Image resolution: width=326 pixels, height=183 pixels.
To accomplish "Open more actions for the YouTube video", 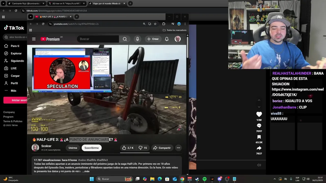I will click(x=179, y=148).
